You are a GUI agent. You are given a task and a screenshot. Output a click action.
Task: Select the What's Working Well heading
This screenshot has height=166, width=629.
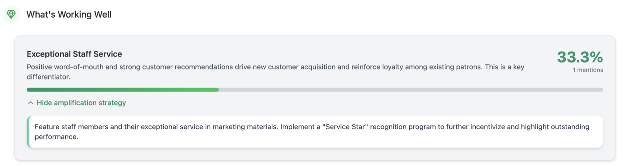[x=69, y=14]
